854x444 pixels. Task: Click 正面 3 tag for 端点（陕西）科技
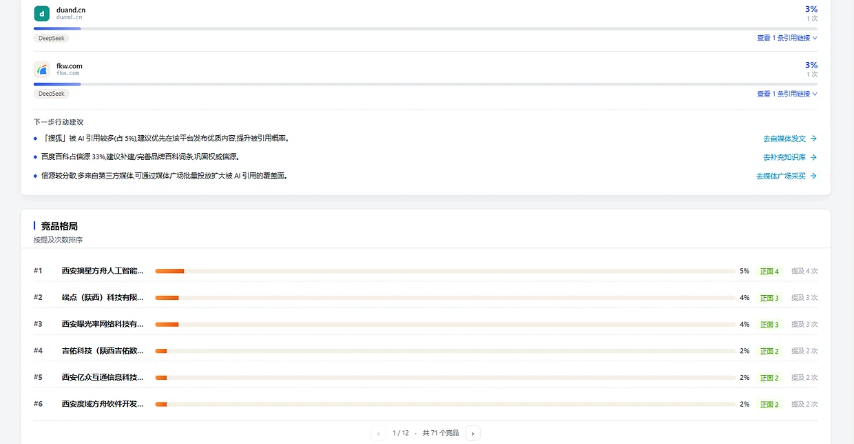769,298
